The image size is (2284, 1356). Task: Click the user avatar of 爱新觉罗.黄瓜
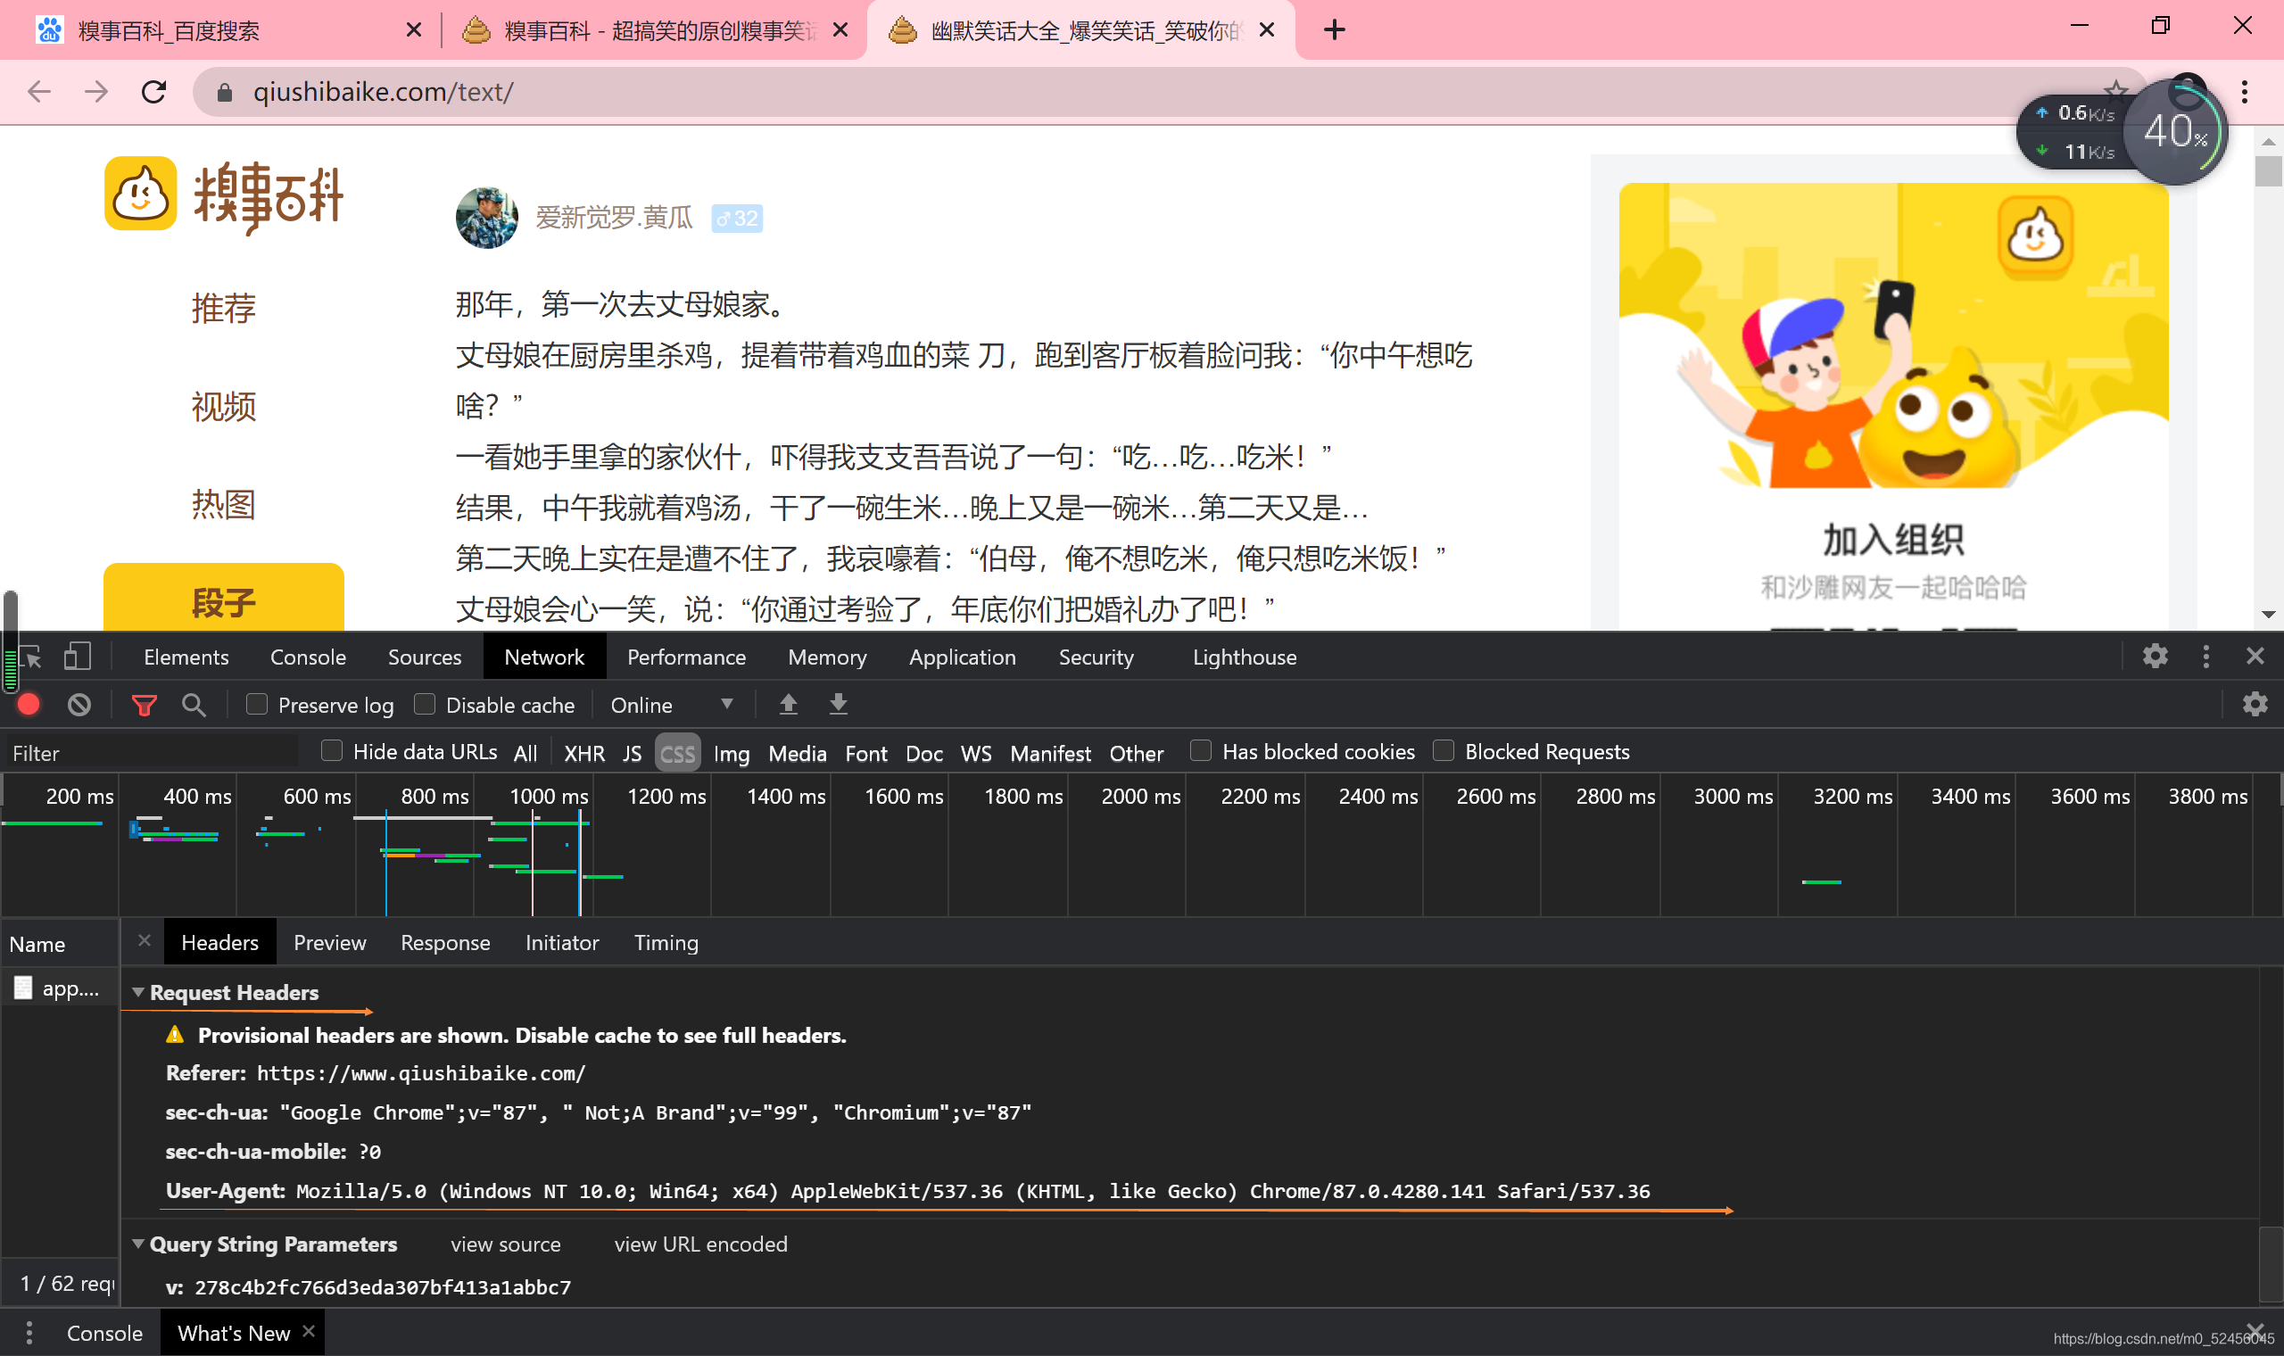(487, 218)
